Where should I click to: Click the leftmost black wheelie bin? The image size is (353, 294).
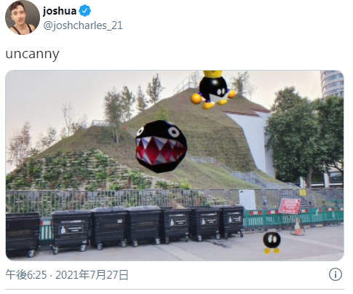pos(23,234)
